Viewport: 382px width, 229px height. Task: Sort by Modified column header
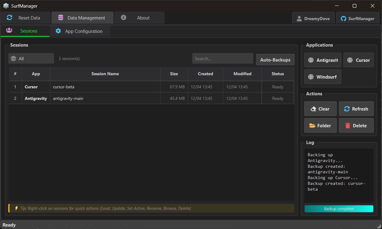point(243,74)
